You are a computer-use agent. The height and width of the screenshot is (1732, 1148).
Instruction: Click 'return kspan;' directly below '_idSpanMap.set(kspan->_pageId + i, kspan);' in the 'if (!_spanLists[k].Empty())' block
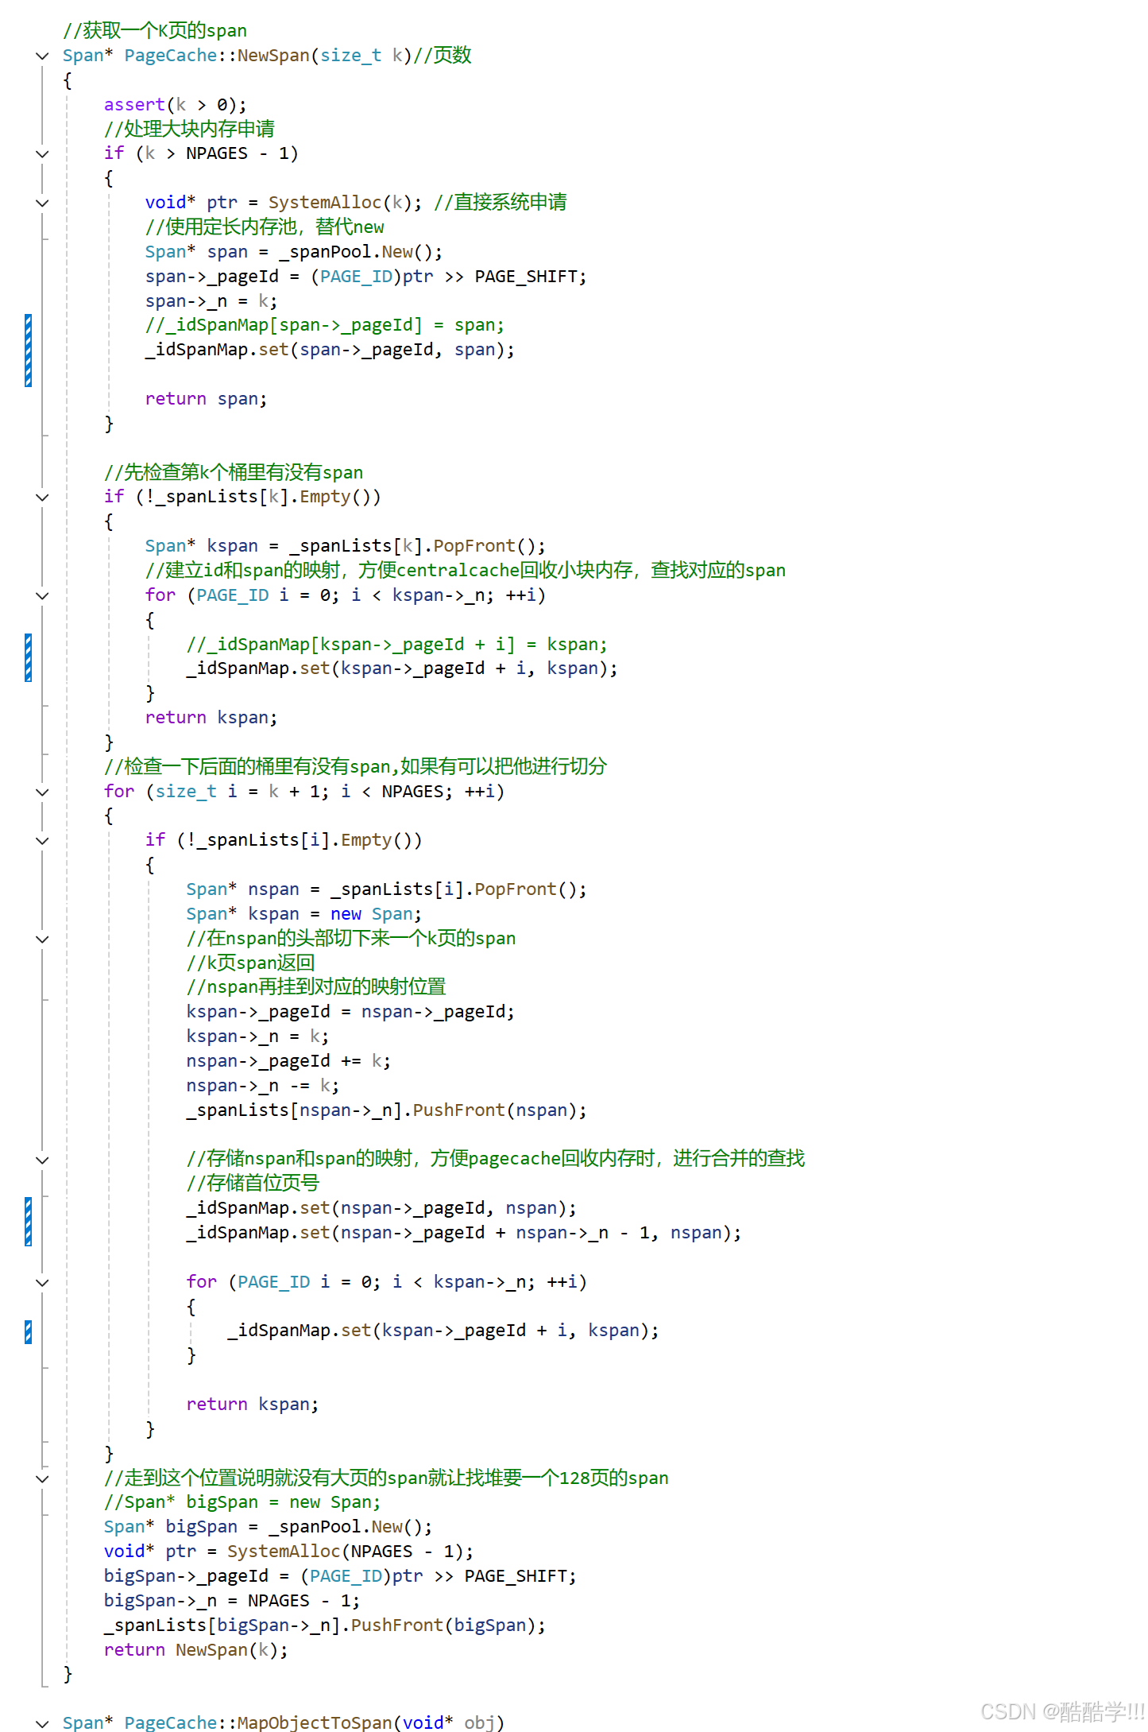(211, 718)
